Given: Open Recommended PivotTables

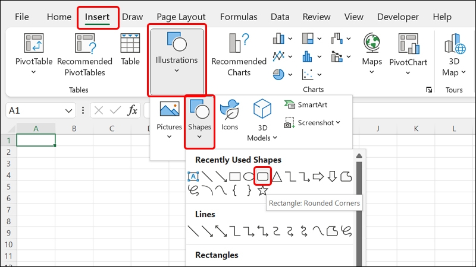Looking at the screenshot, I should 84,55.
